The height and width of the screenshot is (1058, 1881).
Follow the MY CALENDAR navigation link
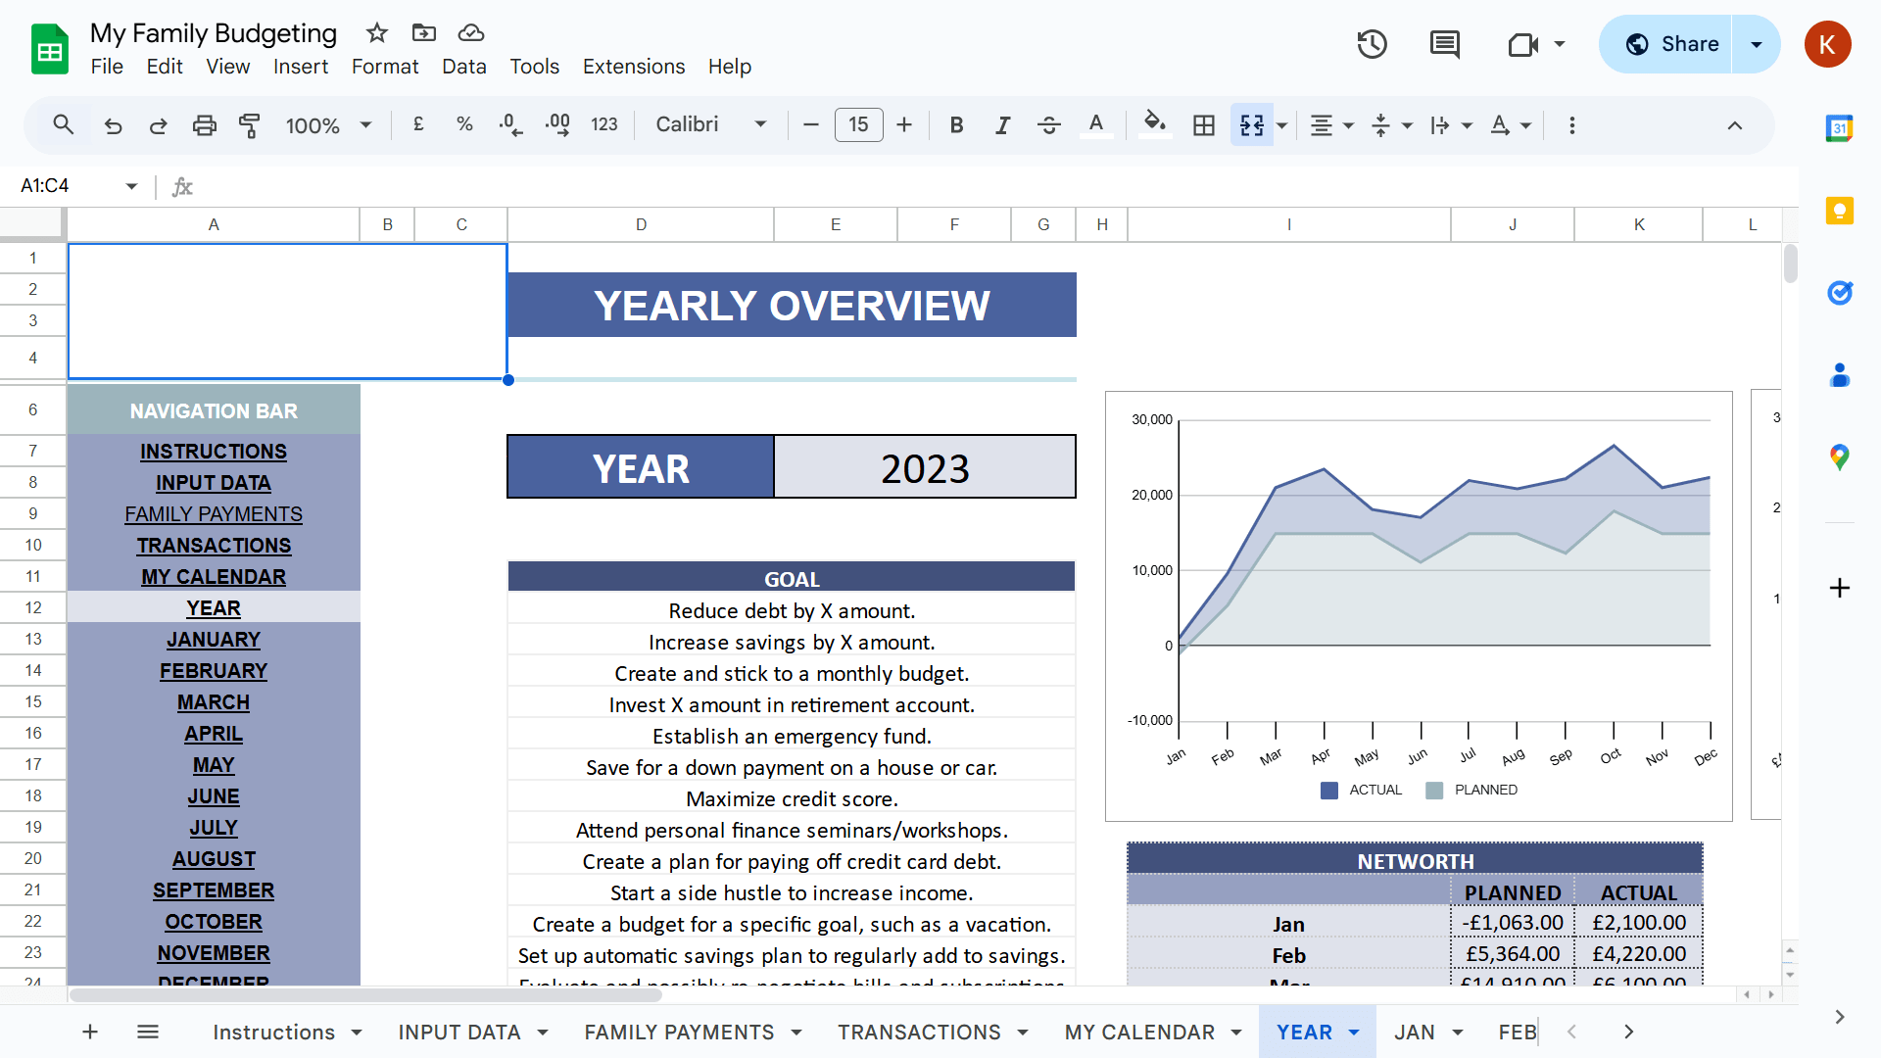214,577
